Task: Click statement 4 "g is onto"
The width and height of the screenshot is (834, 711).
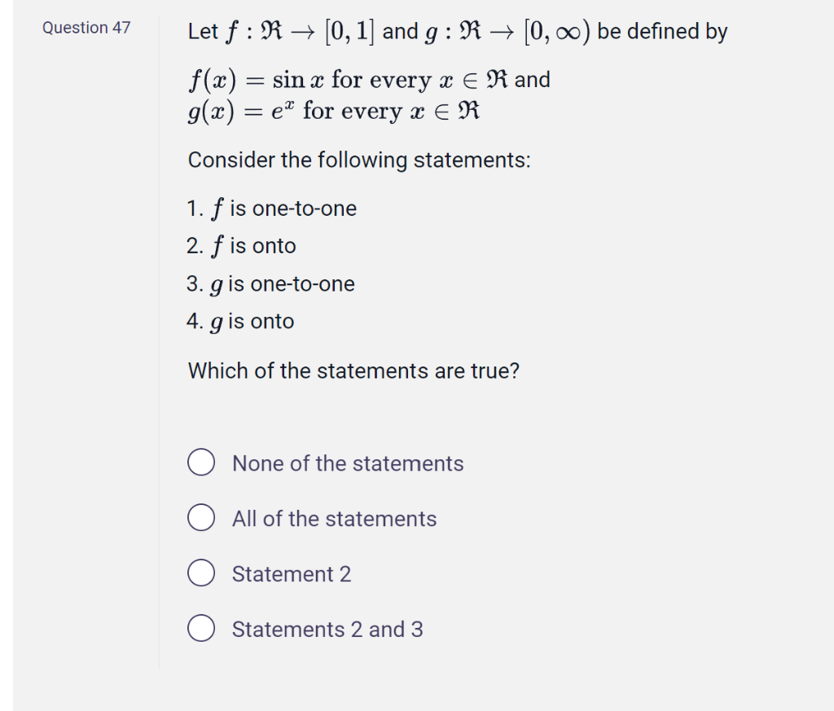Action: 240,321
